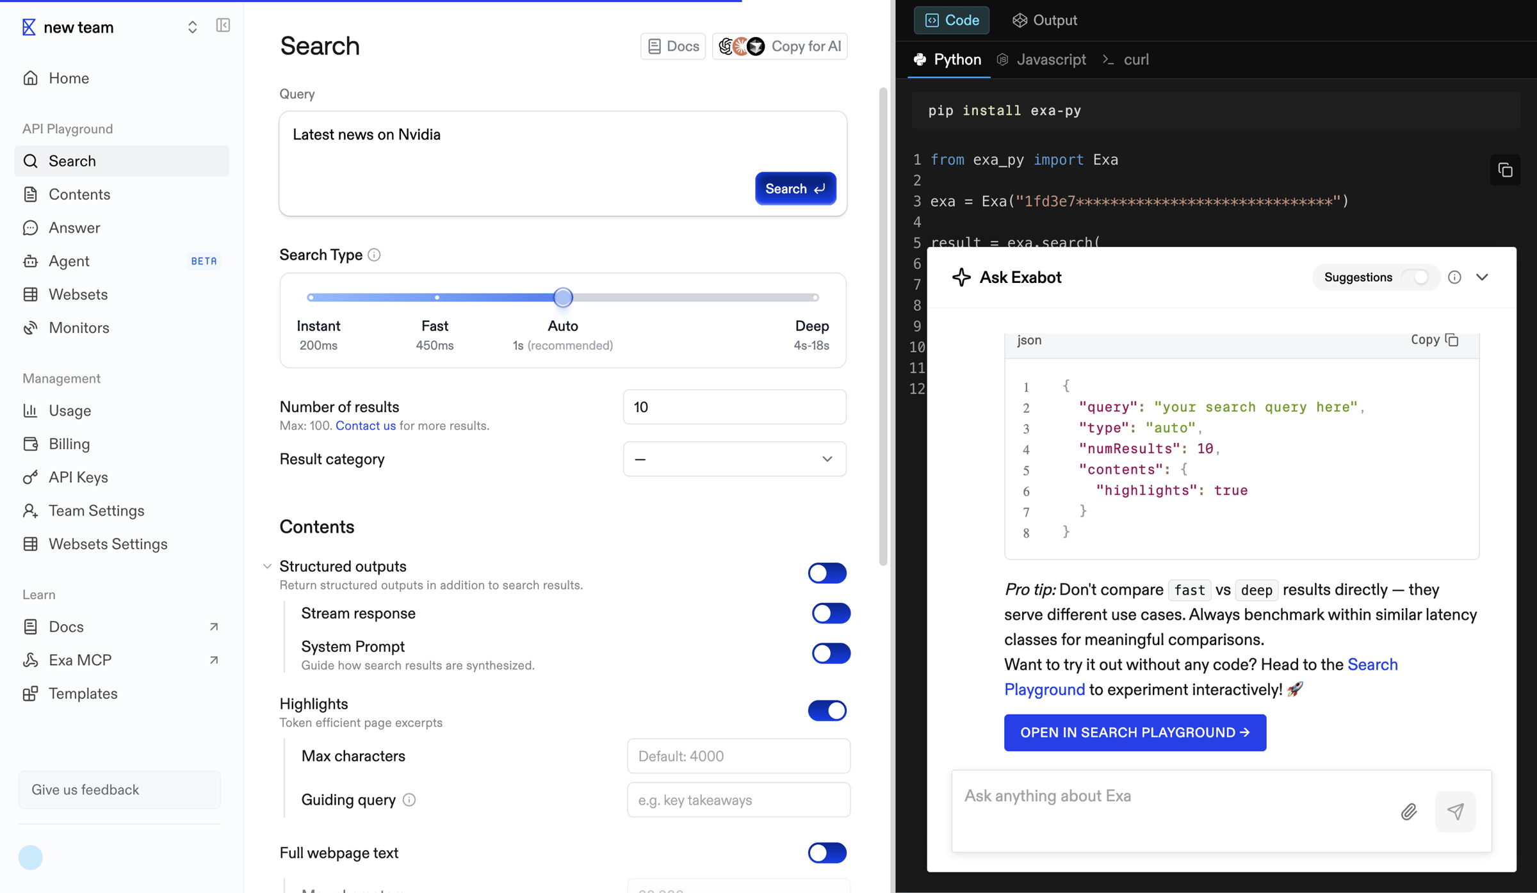
Task: Click the Search Type slider handle
Action: tap(563, 298)
